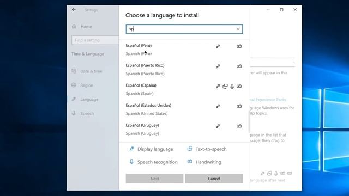Click the Next button
The image size is (349, 196).
tap(154, 179)
